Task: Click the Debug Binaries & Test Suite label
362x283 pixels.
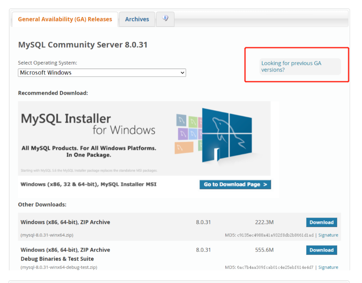Action: click(57, 259)
